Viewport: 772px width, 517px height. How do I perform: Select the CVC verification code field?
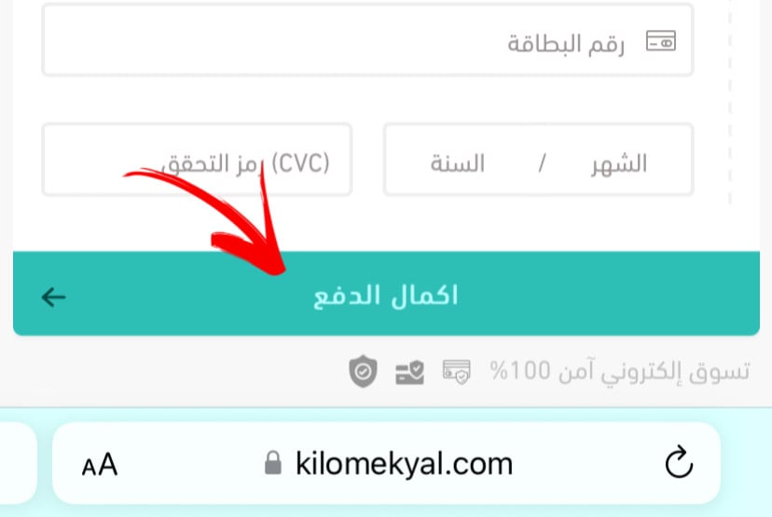(197, 160)
